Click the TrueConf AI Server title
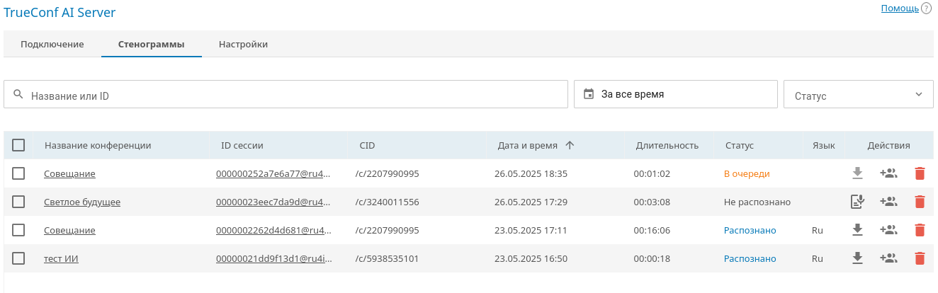The height and width of the screenshot is (293, 938). (60, 12)
